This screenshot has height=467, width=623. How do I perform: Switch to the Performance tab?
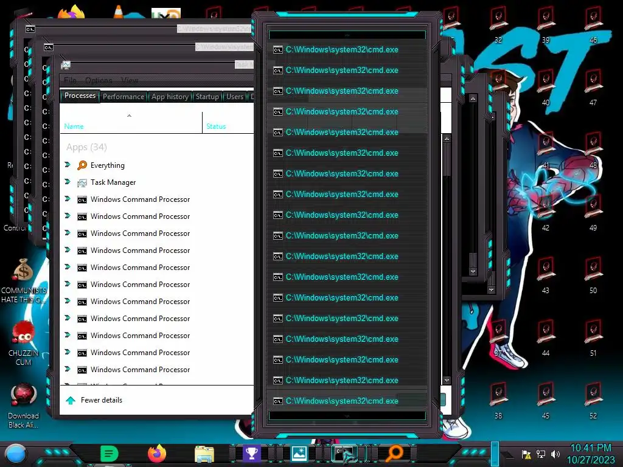124,97
